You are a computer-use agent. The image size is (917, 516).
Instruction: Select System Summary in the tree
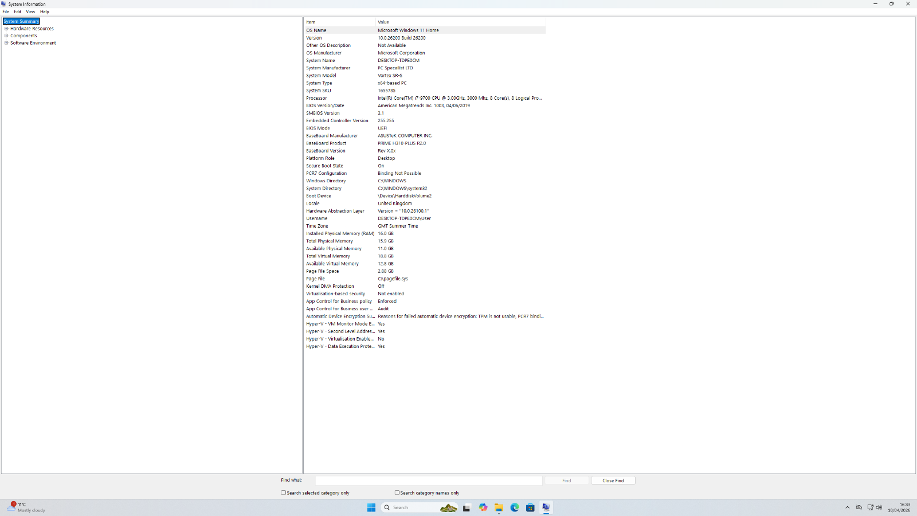pyautogui.click(x=21, y=21)
